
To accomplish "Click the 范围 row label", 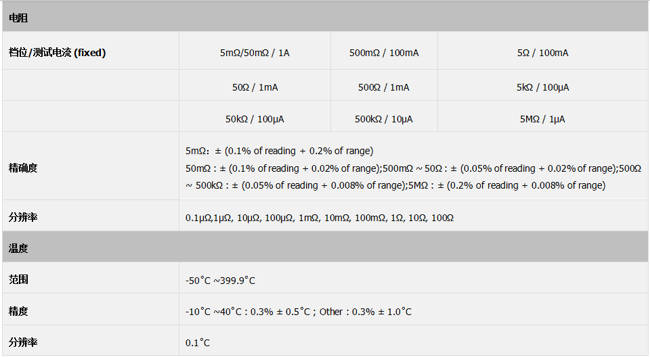I will coord(18,279).
